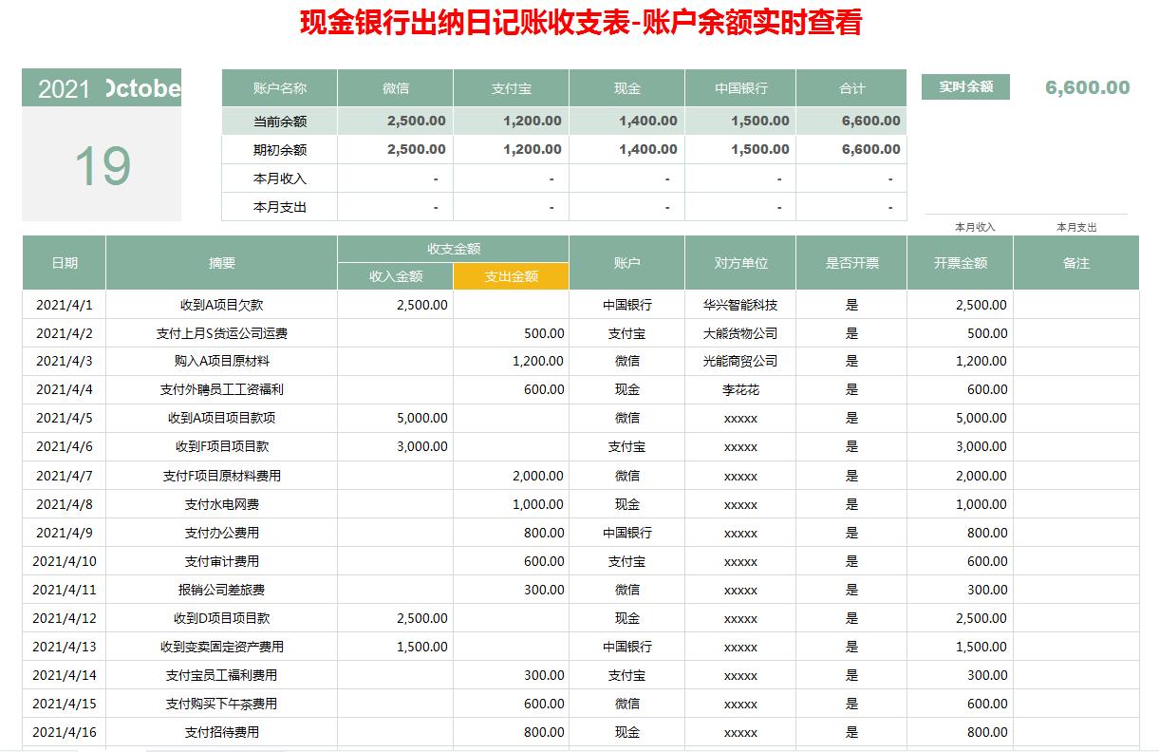Select the orange 支出金额 column header
1159x752 pixels.
pyautogui.click(x=511, y=275)
